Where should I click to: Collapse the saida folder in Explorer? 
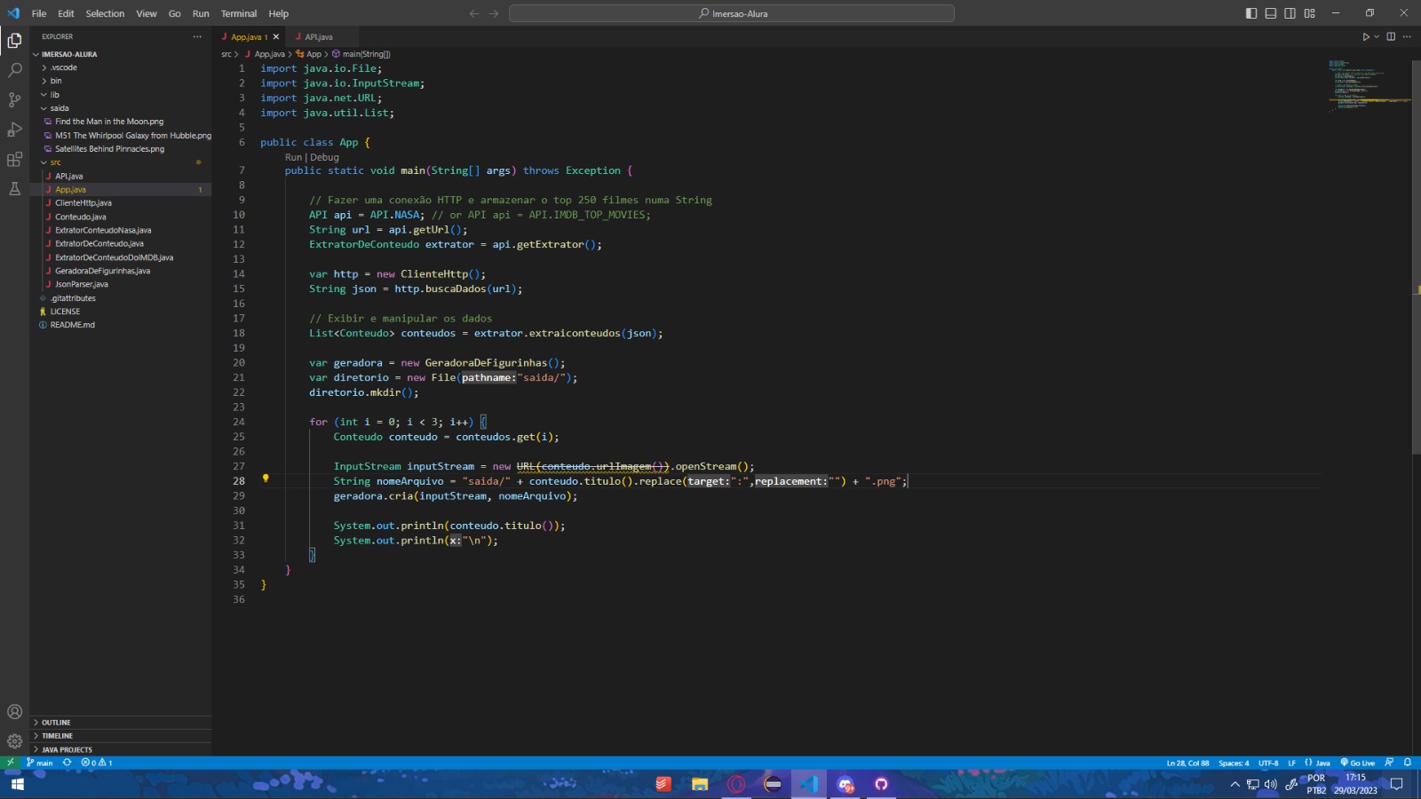point(59,107)
